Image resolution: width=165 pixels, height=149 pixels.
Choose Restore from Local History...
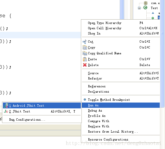pos(121,132)
